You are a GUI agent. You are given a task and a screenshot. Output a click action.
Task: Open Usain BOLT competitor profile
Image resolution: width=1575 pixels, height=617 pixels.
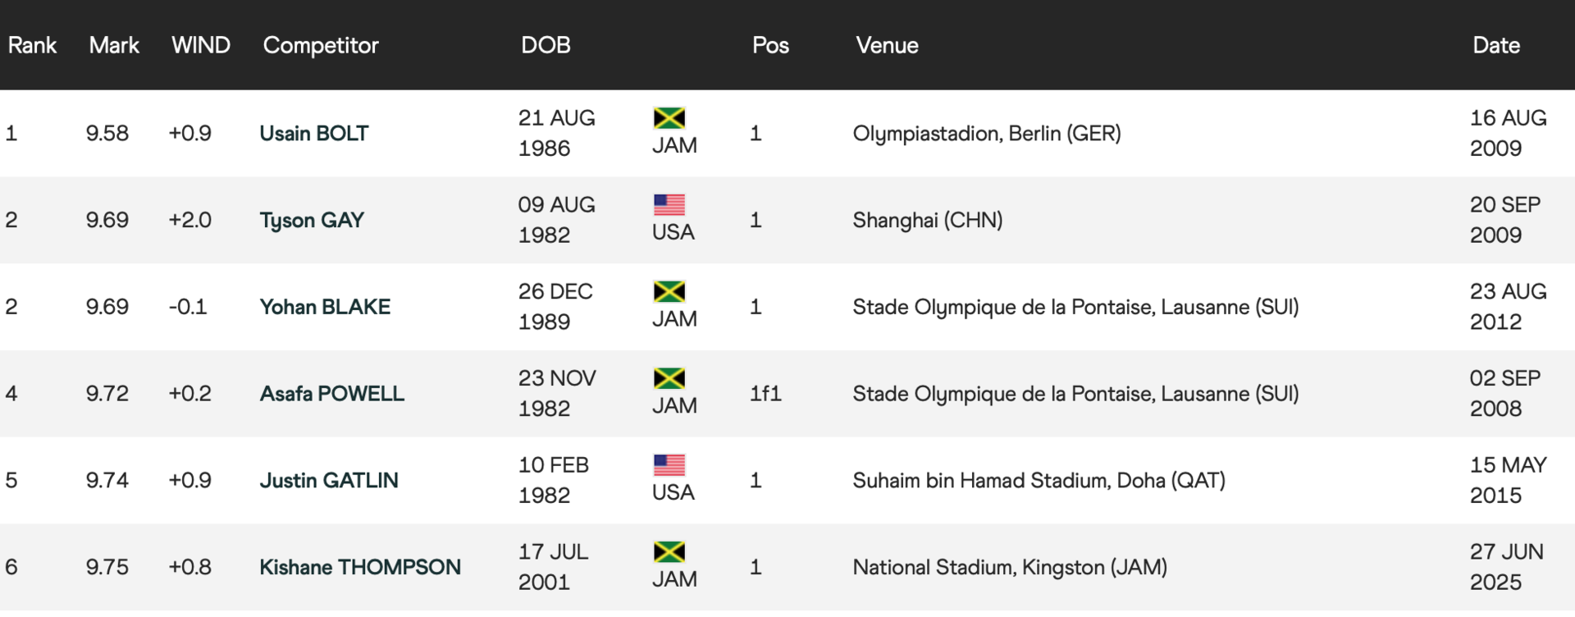click(x=314, y=134)
